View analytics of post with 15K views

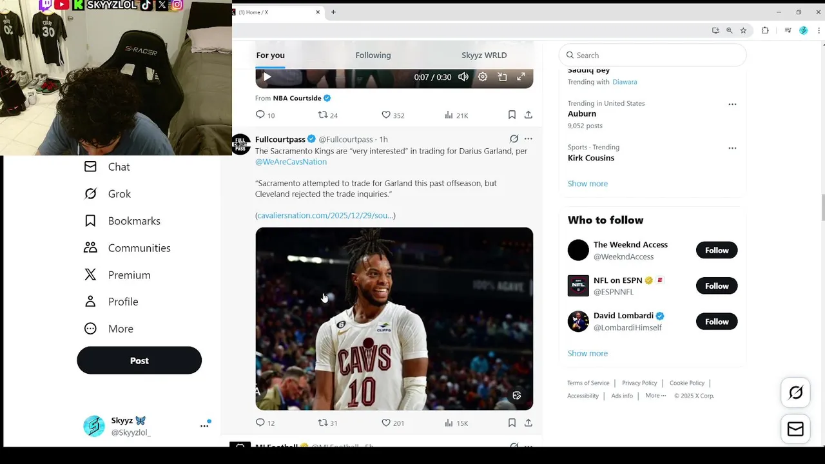(x=456, y=423)
